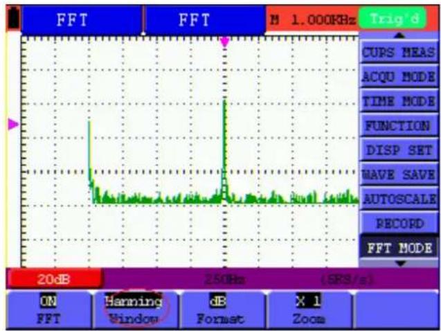Open RECORD menu entry

coord(399,224)
